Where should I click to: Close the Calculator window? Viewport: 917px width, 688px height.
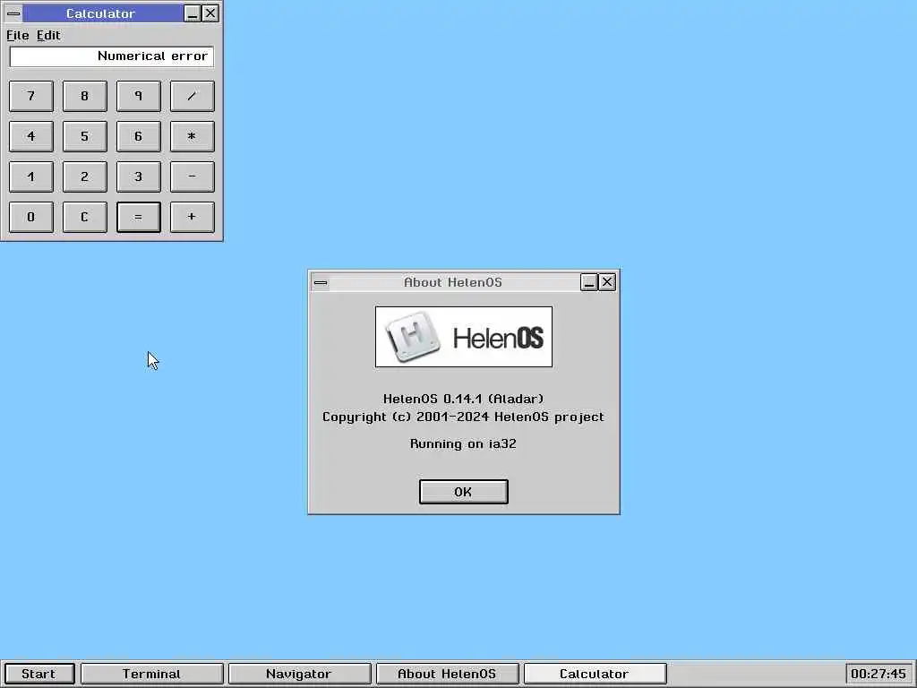(x=210, y=13)
